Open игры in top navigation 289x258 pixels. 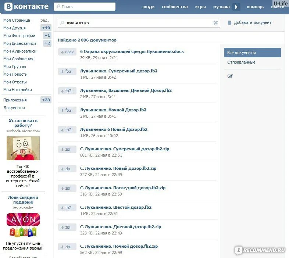(x=200, y=7)
